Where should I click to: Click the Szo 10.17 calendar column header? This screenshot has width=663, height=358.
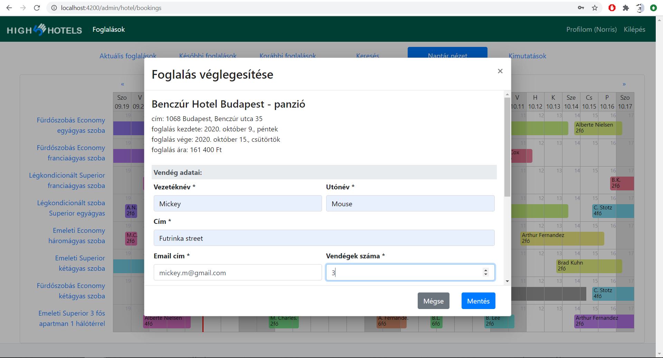[625, 102]
